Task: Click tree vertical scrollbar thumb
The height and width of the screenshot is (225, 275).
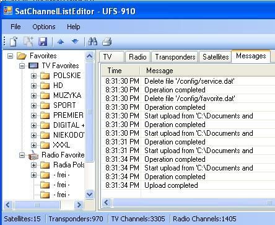Action: pyautogui.click(x=90, y=112)
